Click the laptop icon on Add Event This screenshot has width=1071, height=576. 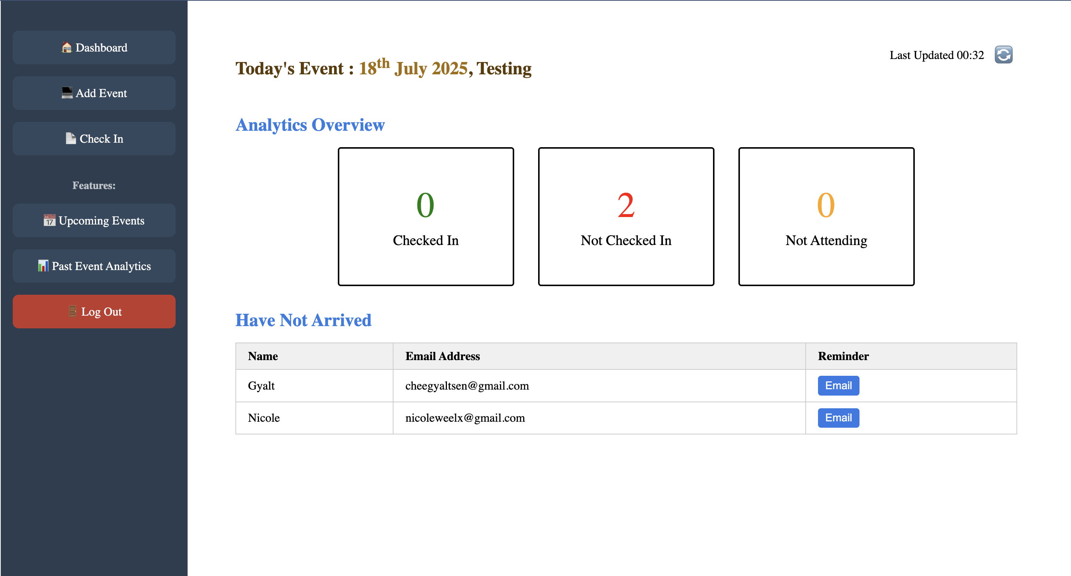(x=67, y=93)
